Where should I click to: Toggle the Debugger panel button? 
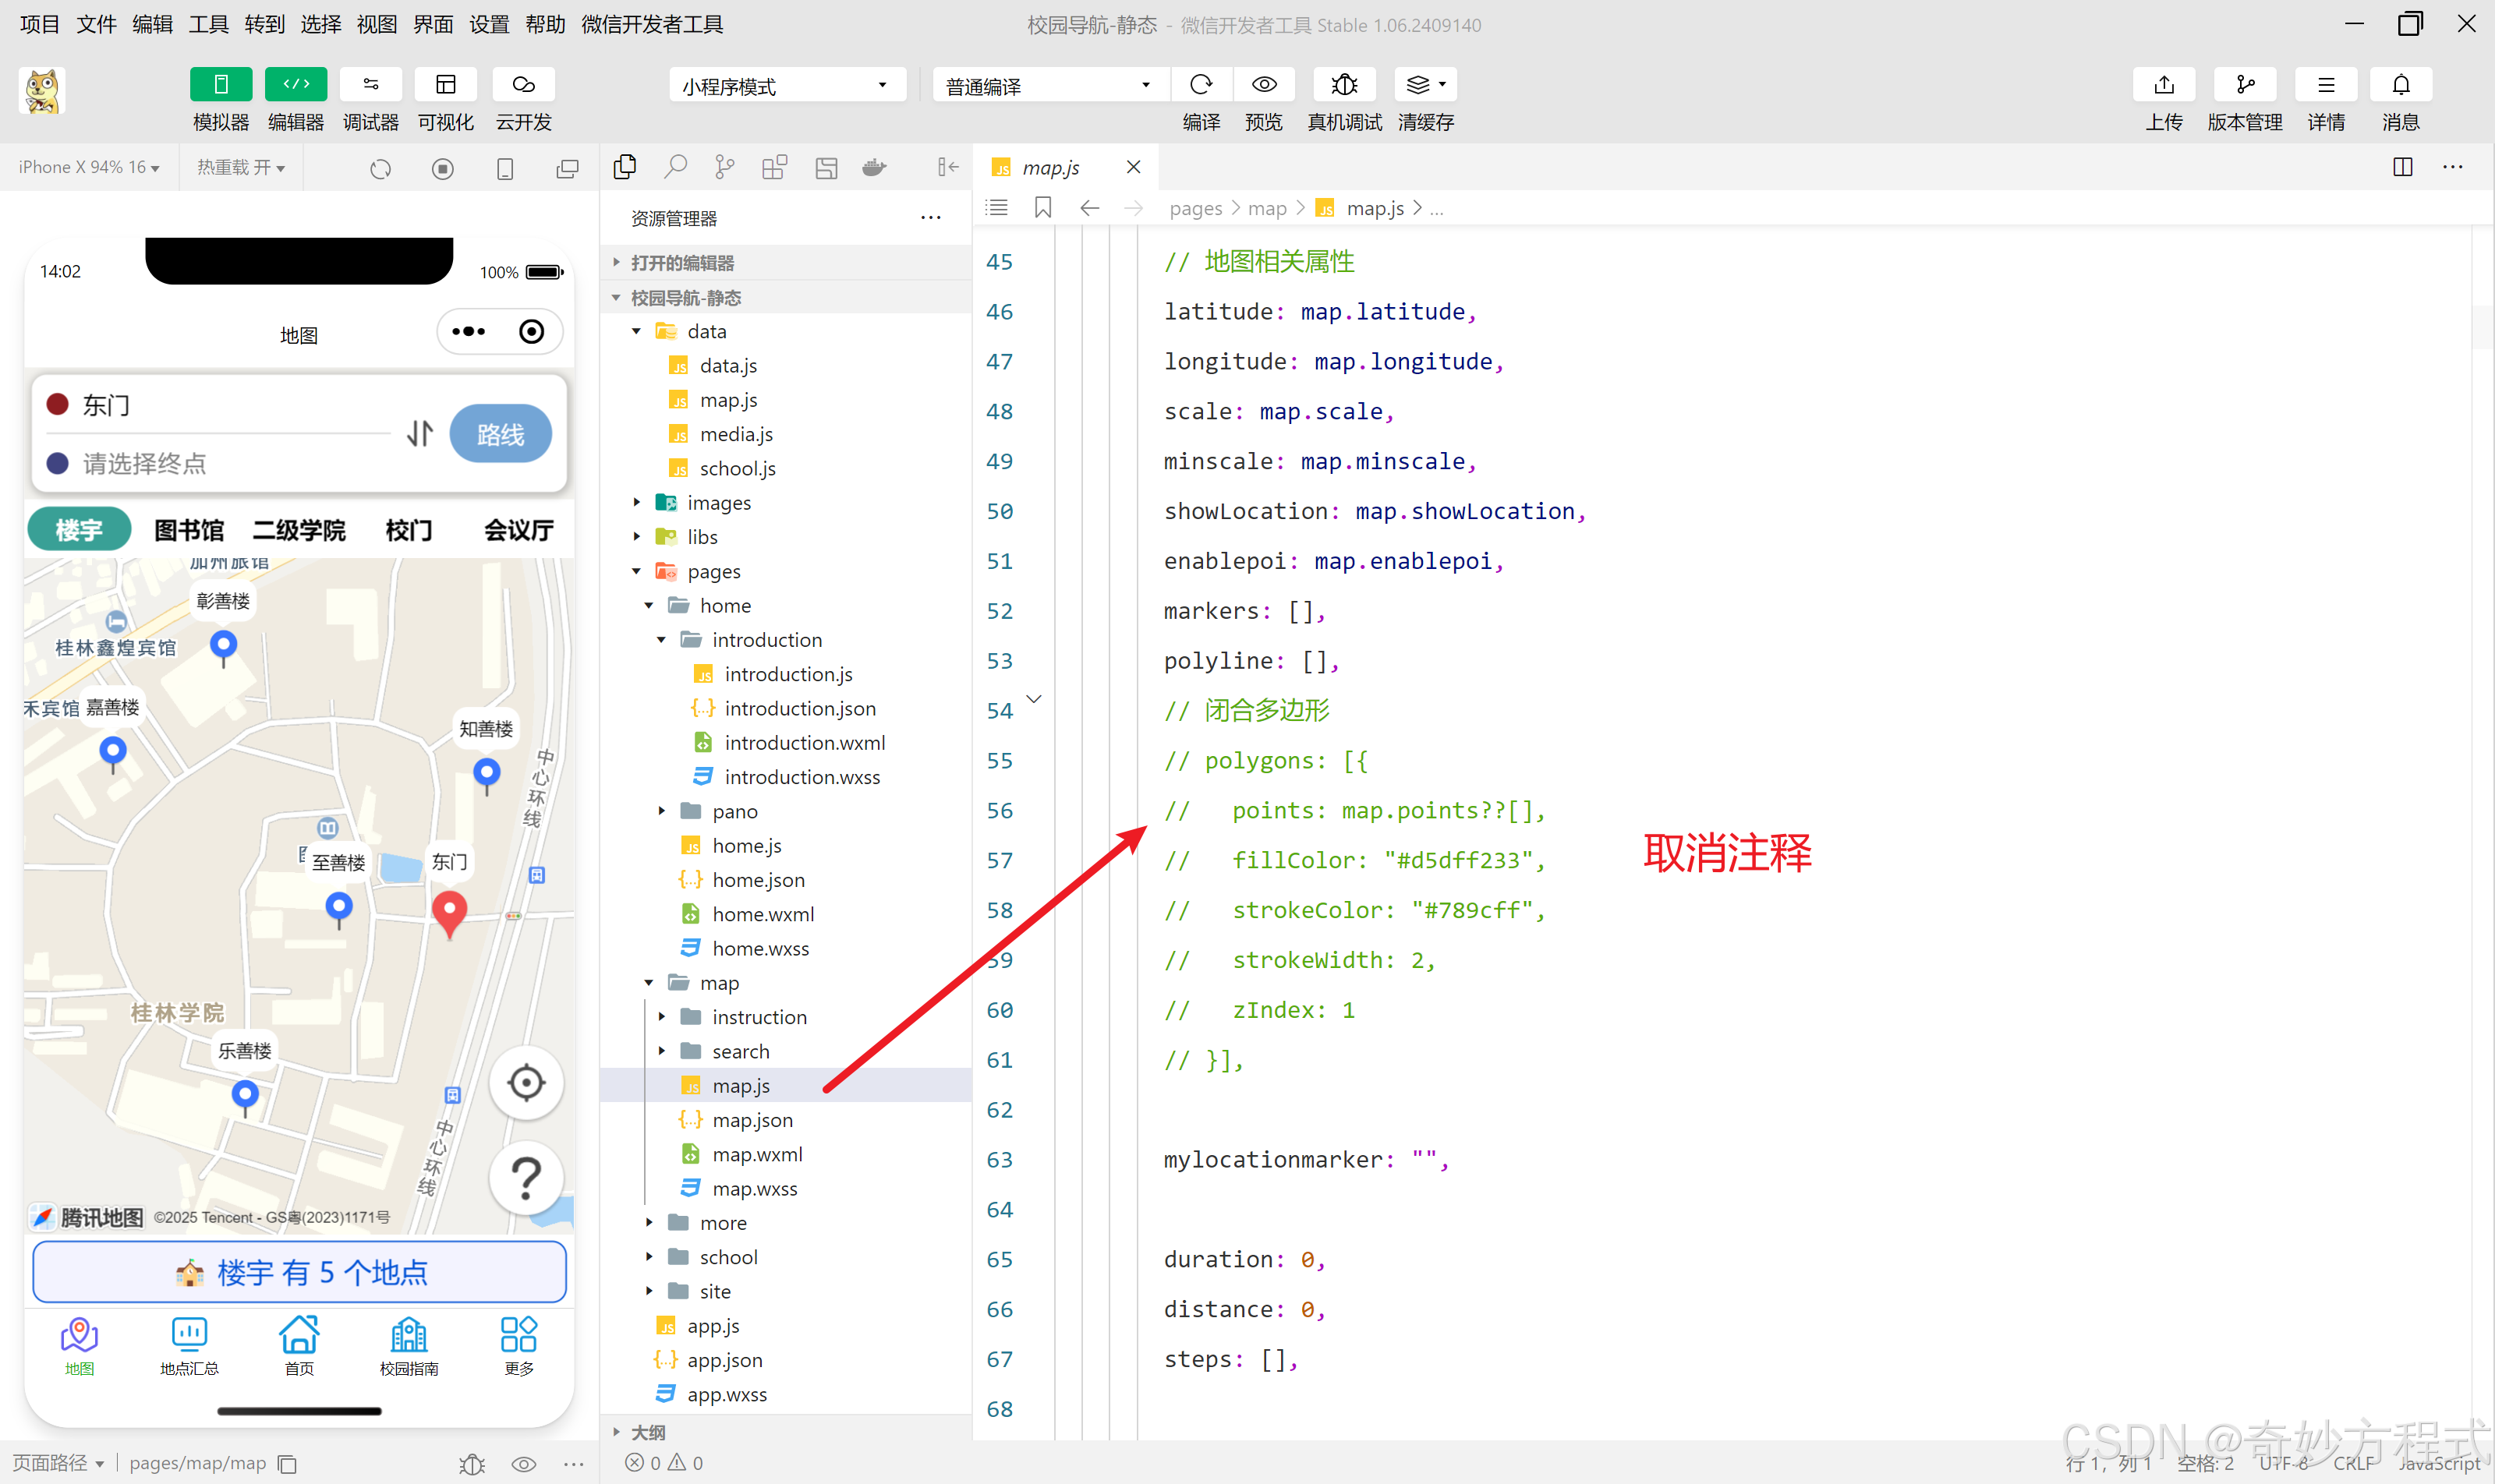click(x=370, y=85)
